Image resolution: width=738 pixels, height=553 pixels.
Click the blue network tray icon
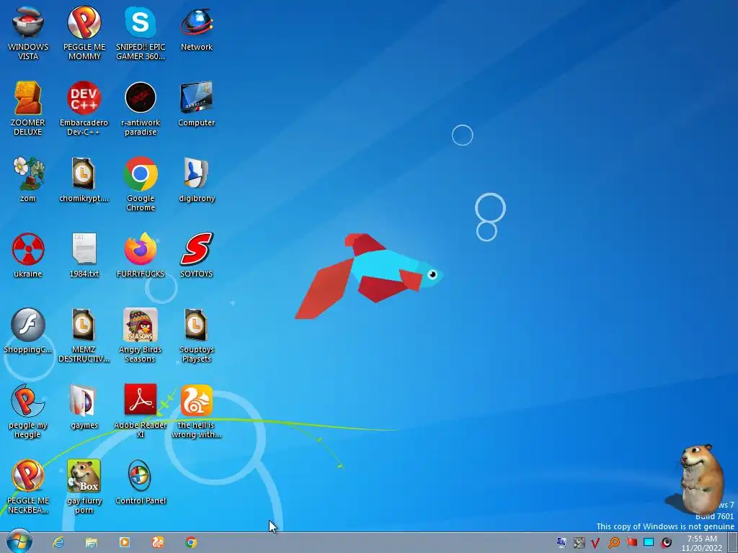click(561, 543)
